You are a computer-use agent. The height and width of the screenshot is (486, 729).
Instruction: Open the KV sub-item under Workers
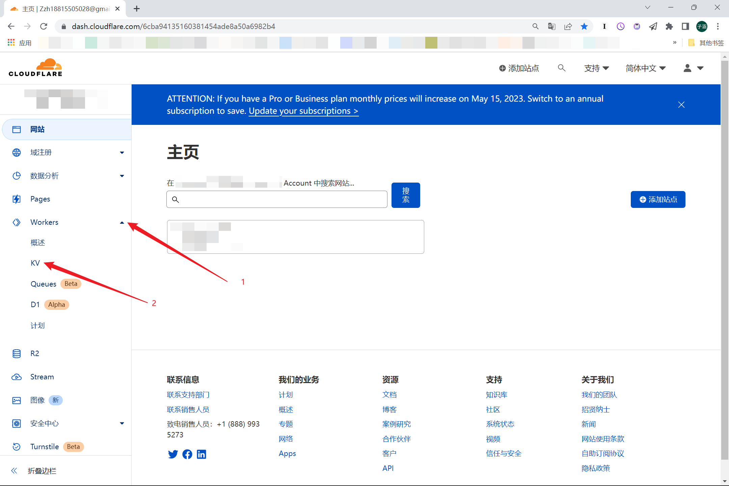35,263
